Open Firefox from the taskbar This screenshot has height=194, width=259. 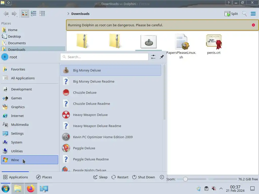[x=31, y=188]
